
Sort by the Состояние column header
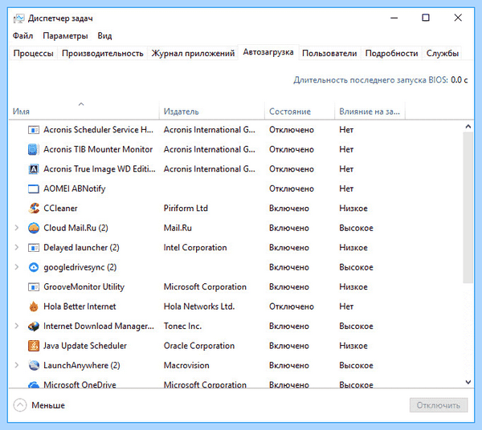point(300,111)
